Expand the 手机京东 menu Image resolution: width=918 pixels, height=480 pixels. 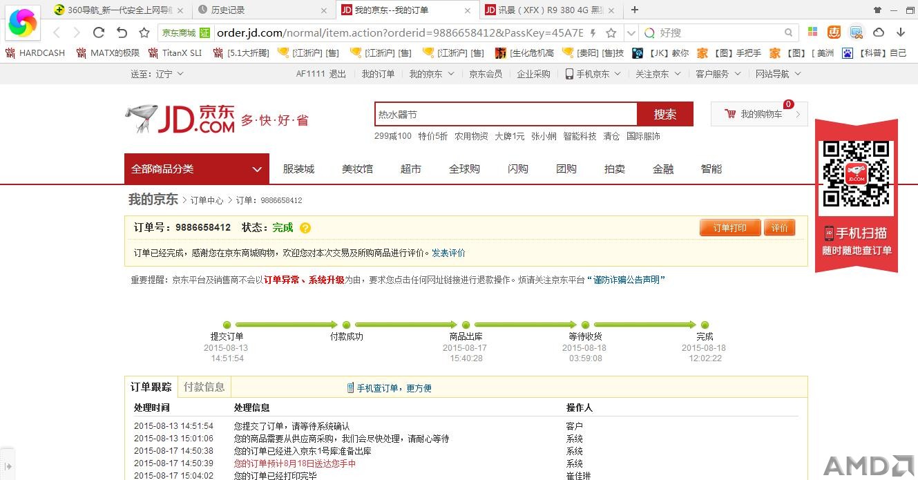pos(593,74)
